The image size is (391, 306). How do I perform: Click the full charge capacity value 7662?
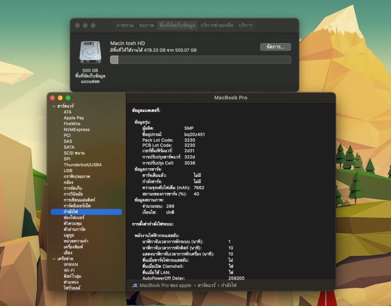199,188
